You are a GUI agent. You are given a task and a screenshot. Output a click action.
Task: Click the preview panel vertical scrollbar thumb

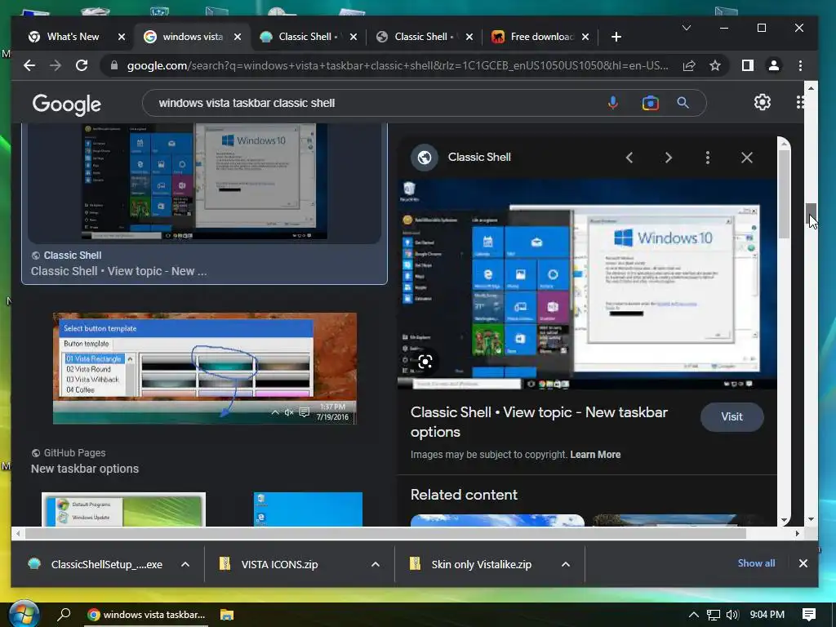pos(784,194)
